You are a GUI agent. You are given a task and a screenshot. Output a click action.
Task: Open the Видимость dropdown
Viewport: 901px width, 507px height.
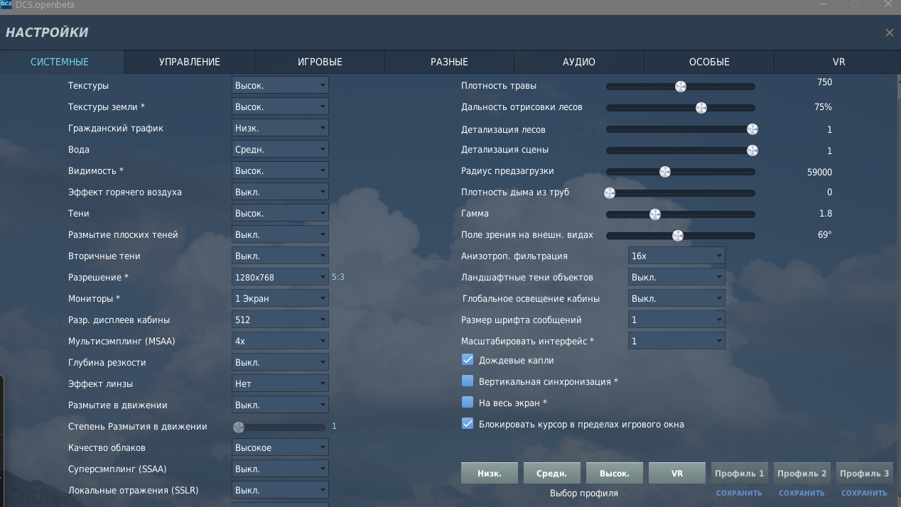pos(280,170)
